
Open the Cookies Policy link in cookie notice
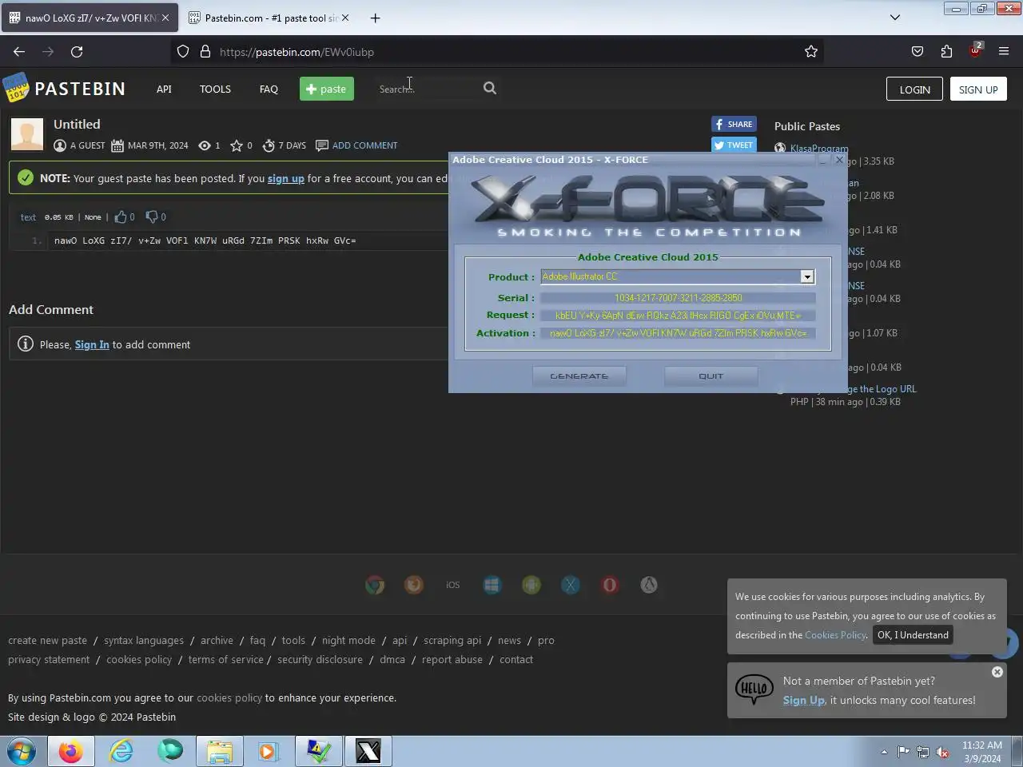point(835,635)
